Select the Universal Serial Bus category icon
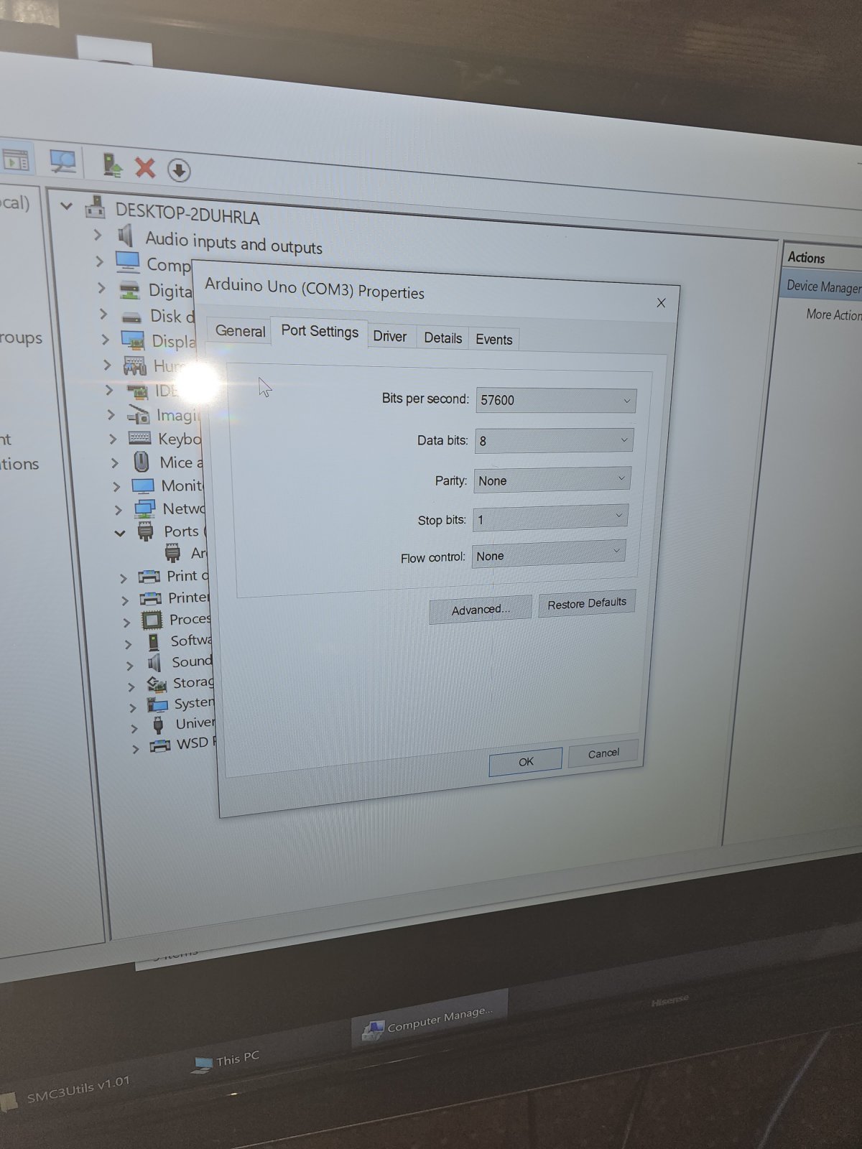The height and width of the screenshot is (1149, 862). tap(158, 725)
